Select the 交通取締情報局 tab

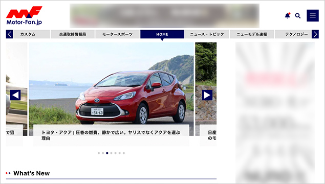73,34
